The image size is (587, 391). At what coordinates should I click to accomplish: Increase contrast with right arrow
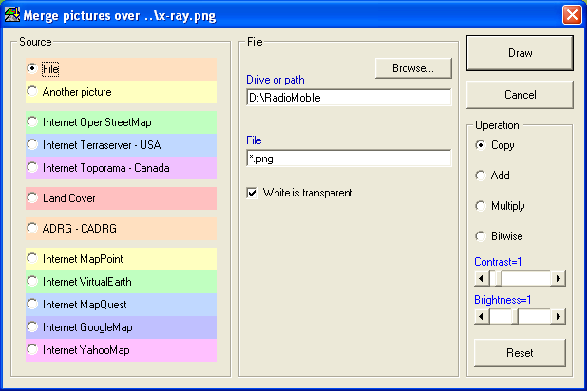tap(559, 278)
